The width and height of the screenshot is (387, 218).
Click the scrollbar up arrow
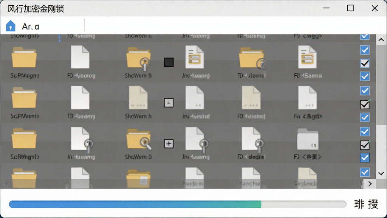381,39
